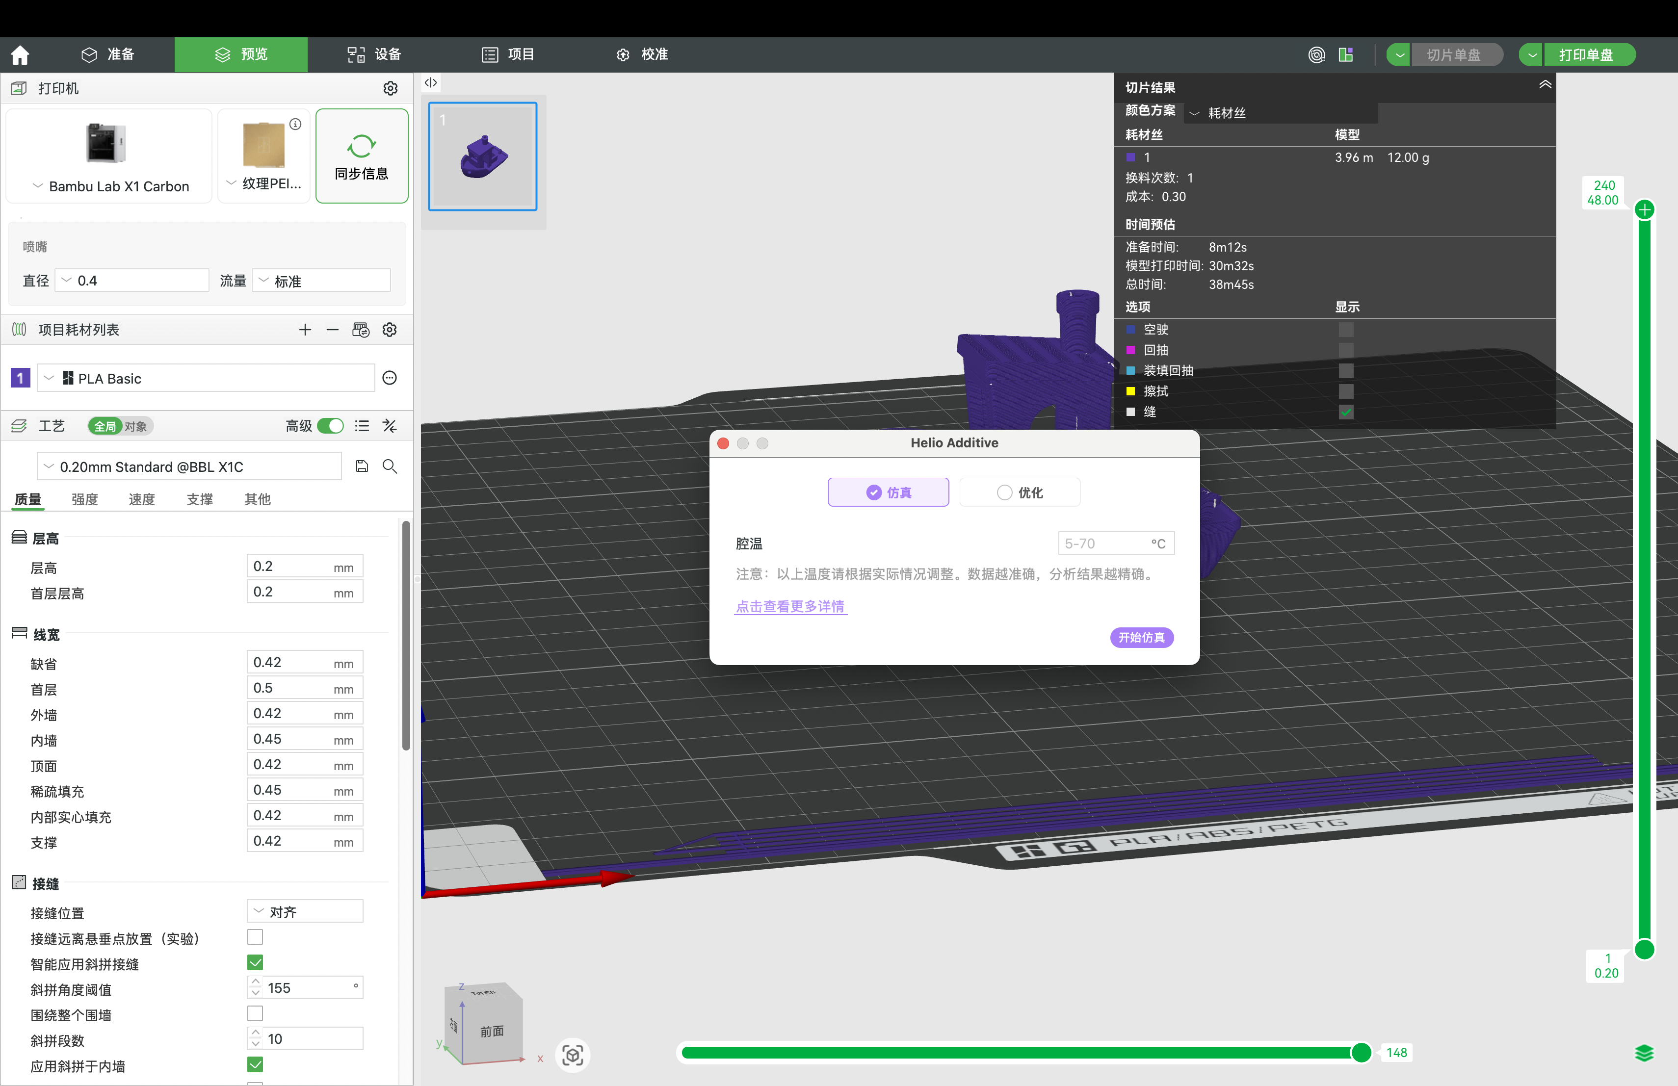Click the home icon
The image size is (1678, 1086).
[20, 54]
